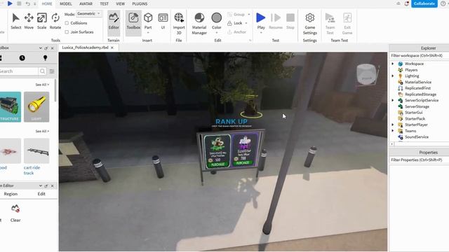Image resolution: width=449 pixels, height=252 pixels.
Task: Click See All above the flashlight
Action: 42,85
